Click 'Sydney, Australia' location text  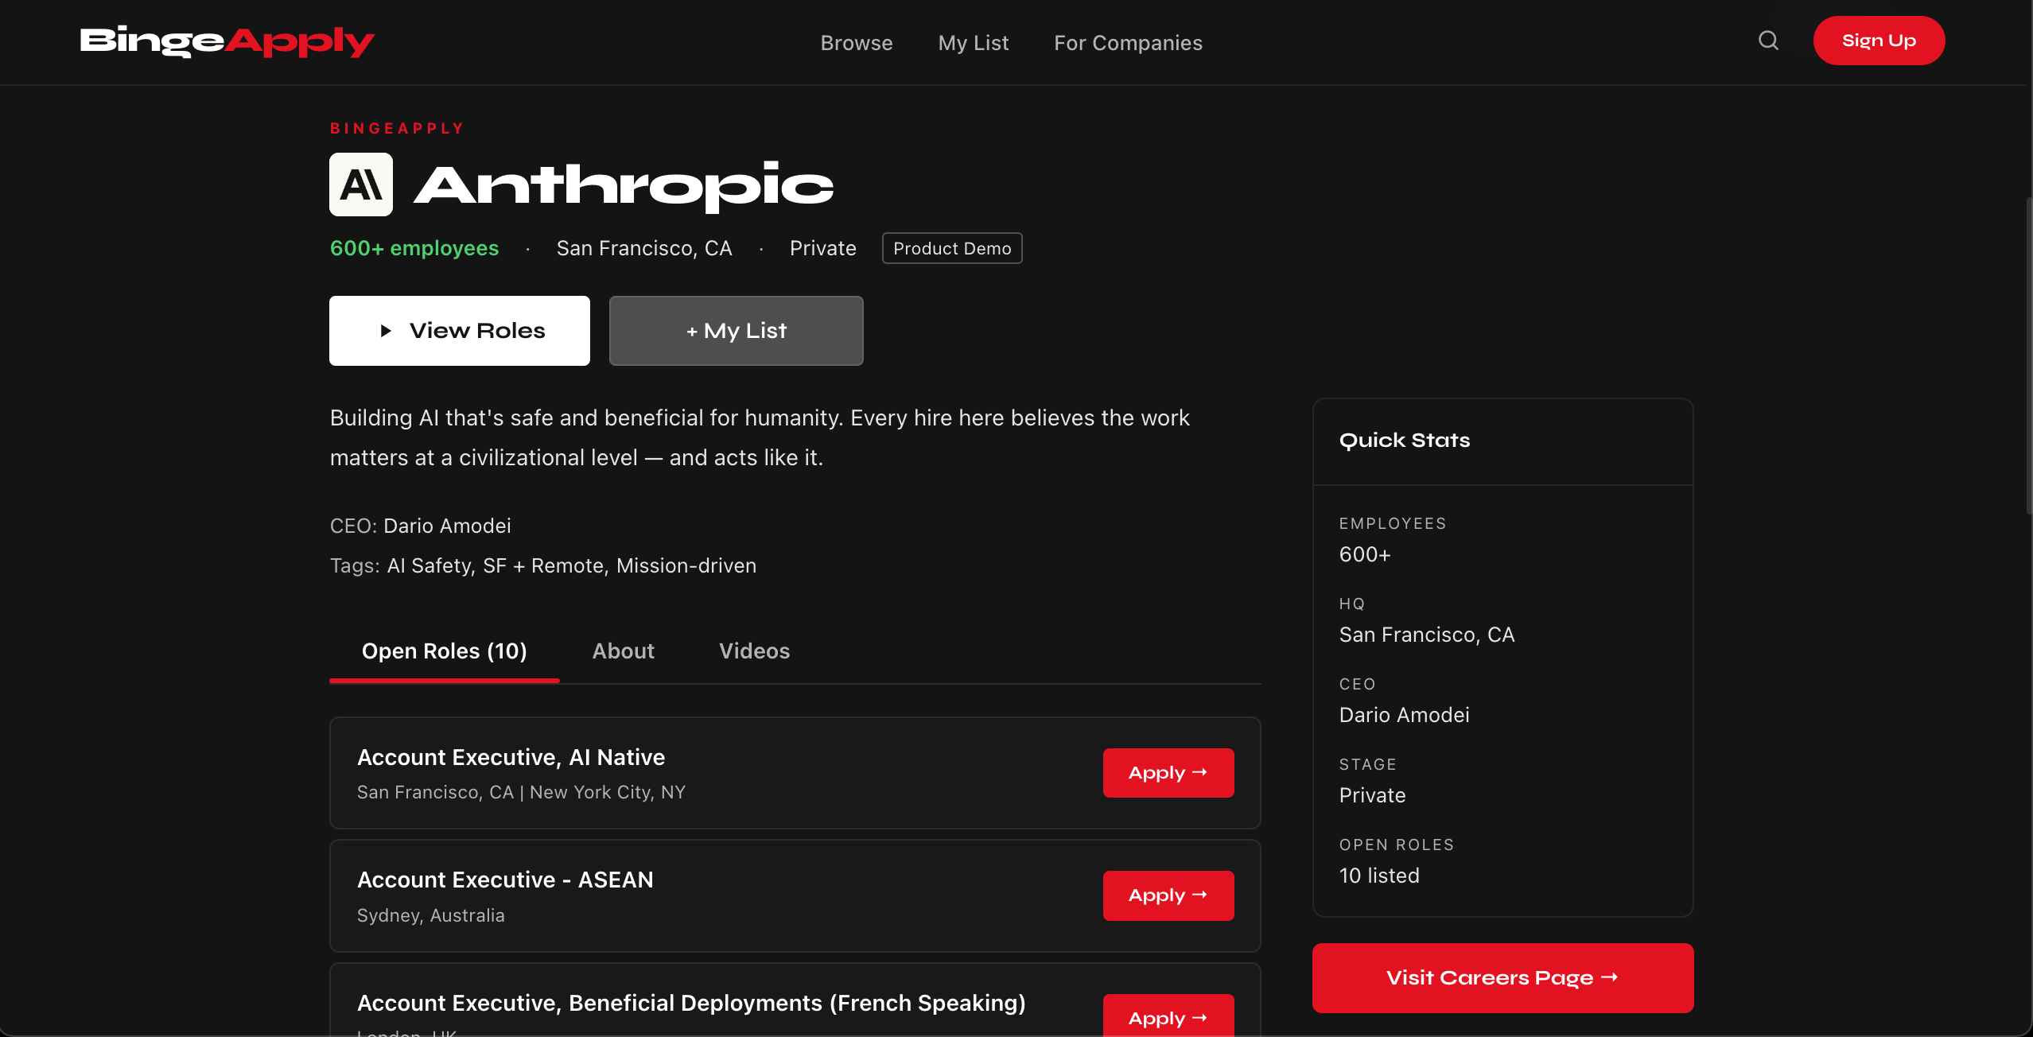[431, 915]
